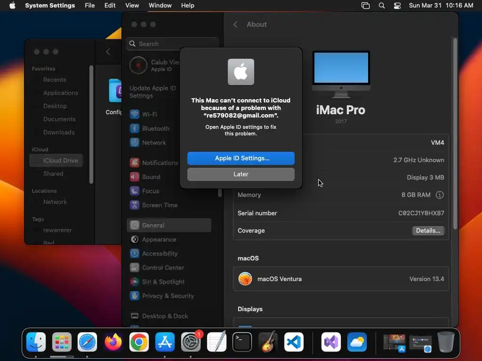Image resolution: width=482 pixels, height=361 pixels.
Task: Show memory info for 8 GB RAM
Action: [440, 195]
